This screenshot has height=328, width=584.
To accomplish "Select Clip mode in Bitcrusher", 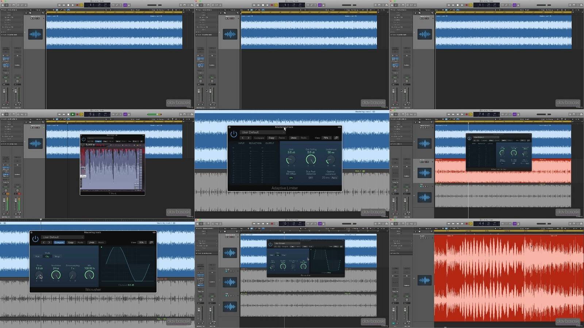I will (x=47, y=256).
